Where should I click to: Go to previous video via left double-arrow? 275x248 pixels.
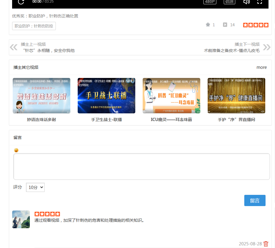pyautogui.click(x=14, y=47)
